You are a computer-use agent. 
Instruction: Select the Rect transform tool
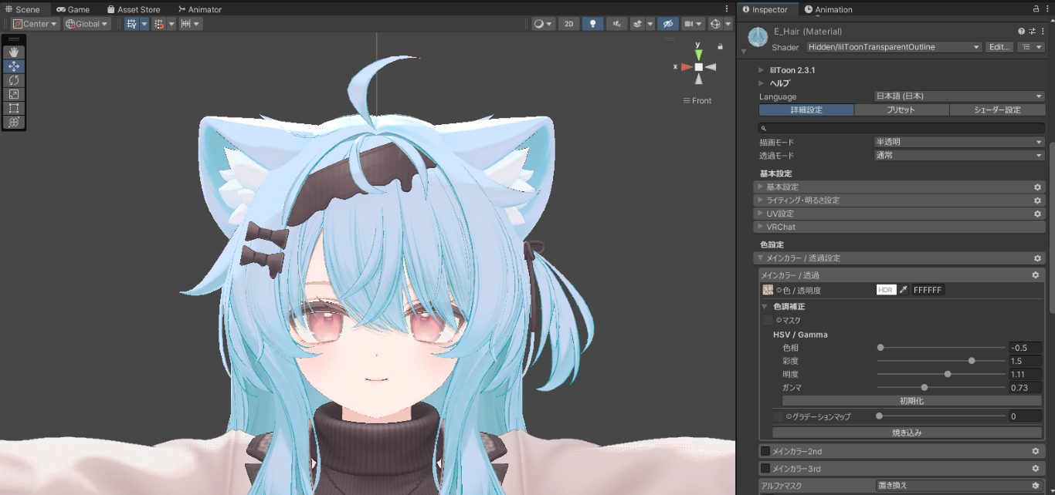[14, 108]
